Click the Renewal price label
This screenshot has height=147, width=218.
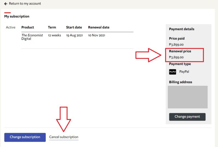[x=180, y=51]
